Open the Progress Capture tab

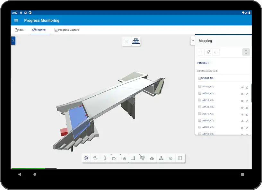tap(67, 30)
